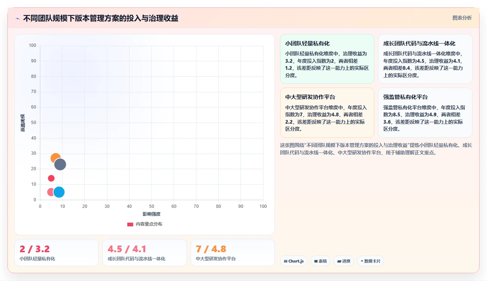Click the Chart.js tag
Image resolution: width=487 pixels, height=281 pixels.
[294, 261]
